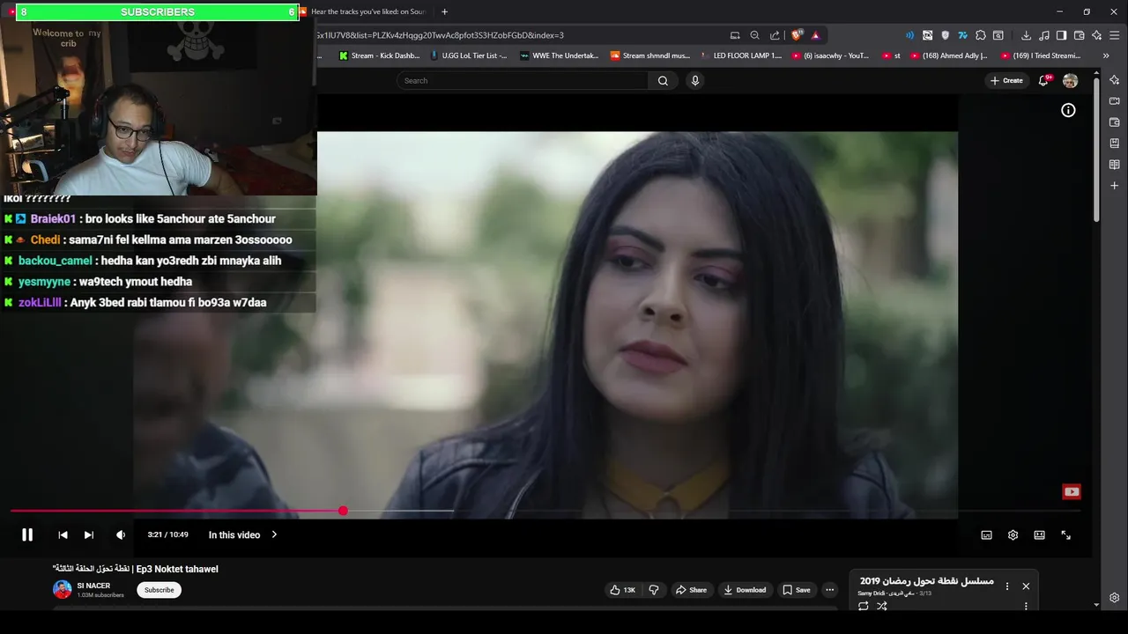Open the player settings gear

tap(1013, 534)
